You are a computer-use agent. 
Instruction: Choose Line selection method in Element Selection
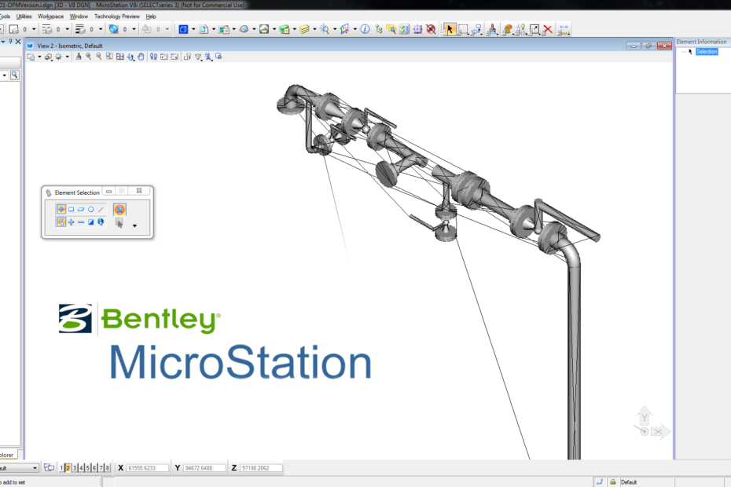(101, 209)
